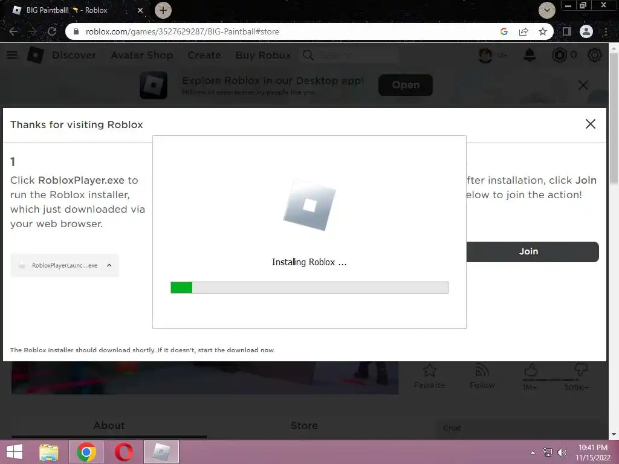Launch Opera from the taskbar
Image resolution: width=619 pixels, height=464 pixels.
click(x=123, y=452)
